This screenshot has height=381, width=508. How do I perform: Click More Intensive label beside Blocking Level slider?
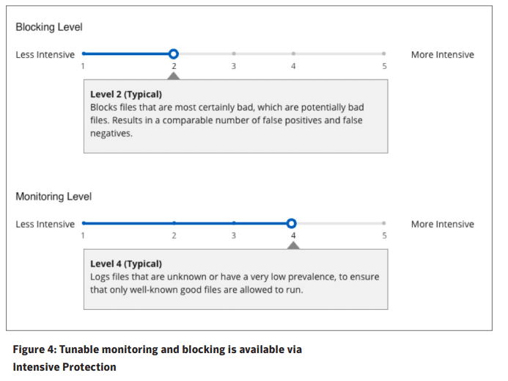pos(443,54)
